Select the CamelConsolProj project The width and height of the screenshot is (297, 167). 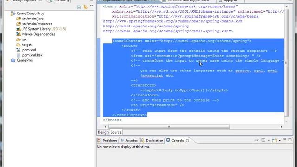pyautogui.click(x=30, y=13)
